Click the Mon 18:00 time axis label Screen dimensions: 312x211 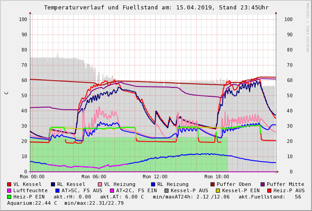(216, 177)
